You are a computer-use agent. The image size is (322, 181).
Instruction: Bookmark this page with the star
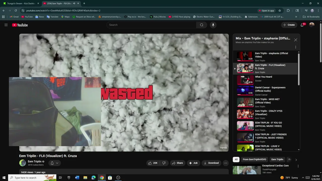click(x=279, y=11)
